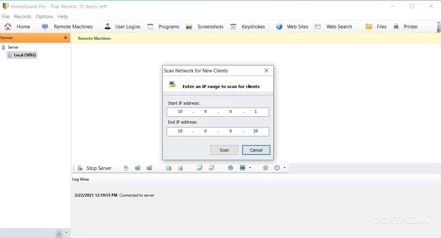The image size is (441, 238).
Task: Click the edit-script pencil icon
Action: coord(200,168)
